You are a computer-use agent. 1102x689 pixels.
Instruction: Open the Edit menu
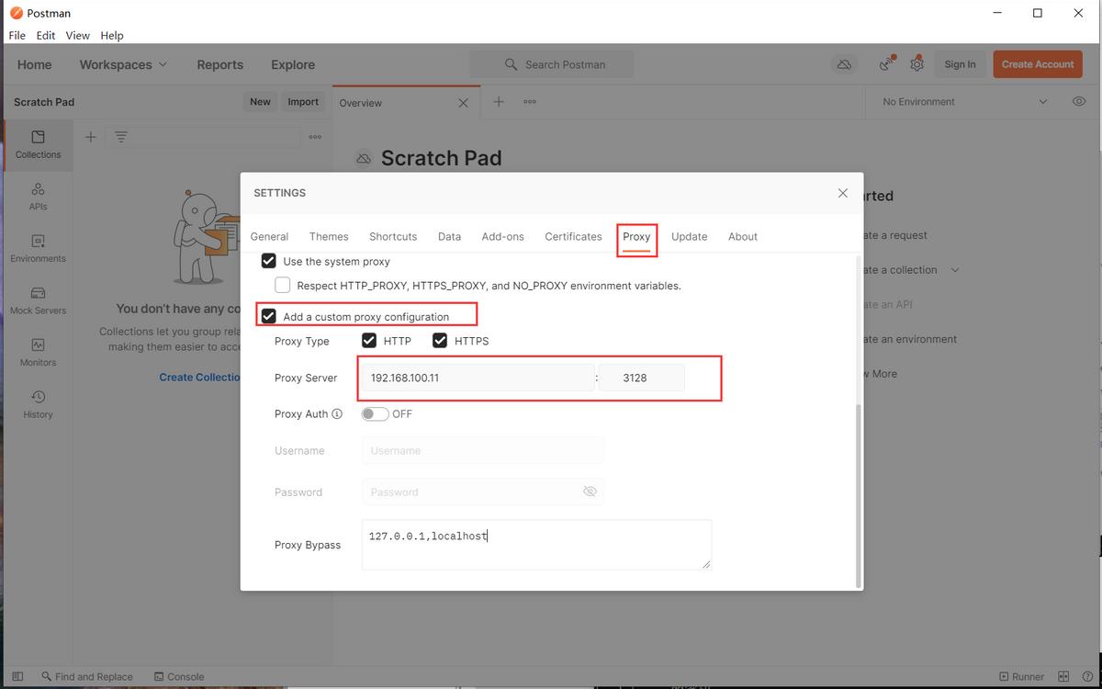tap(46, 35)
